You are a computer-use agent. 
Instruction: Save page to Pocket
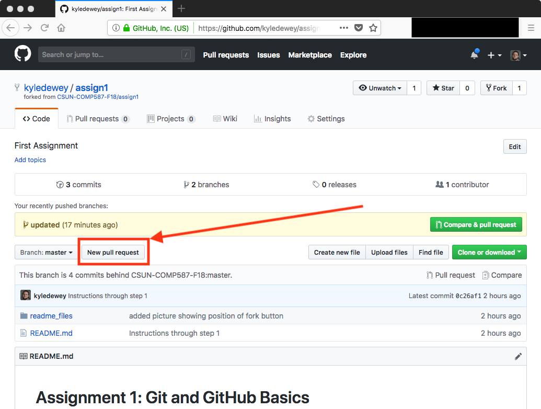359,28
